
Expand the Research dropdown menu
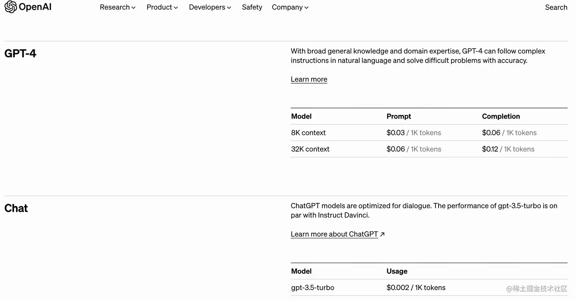tap(117, 7)
